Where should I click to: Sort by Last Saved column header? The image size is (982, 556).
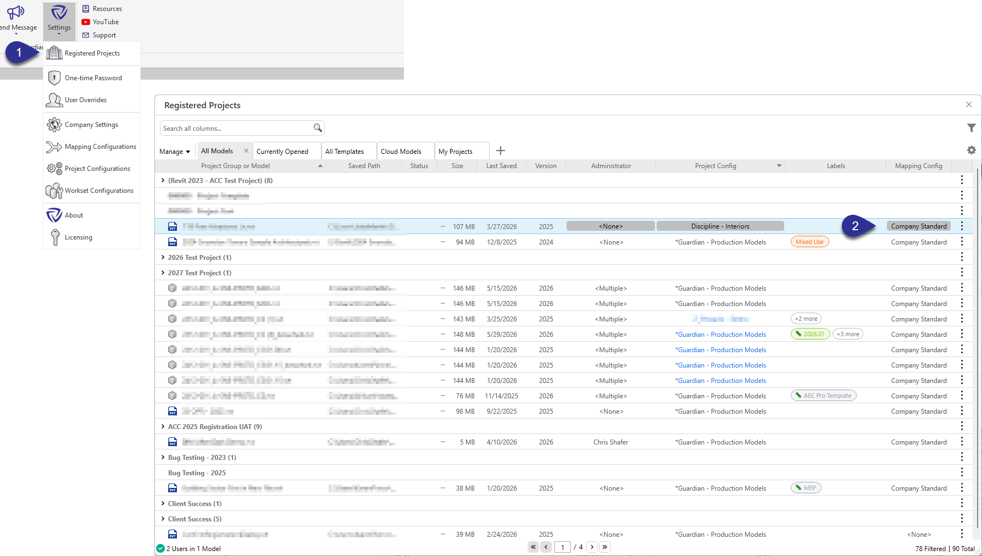[501, 166]
